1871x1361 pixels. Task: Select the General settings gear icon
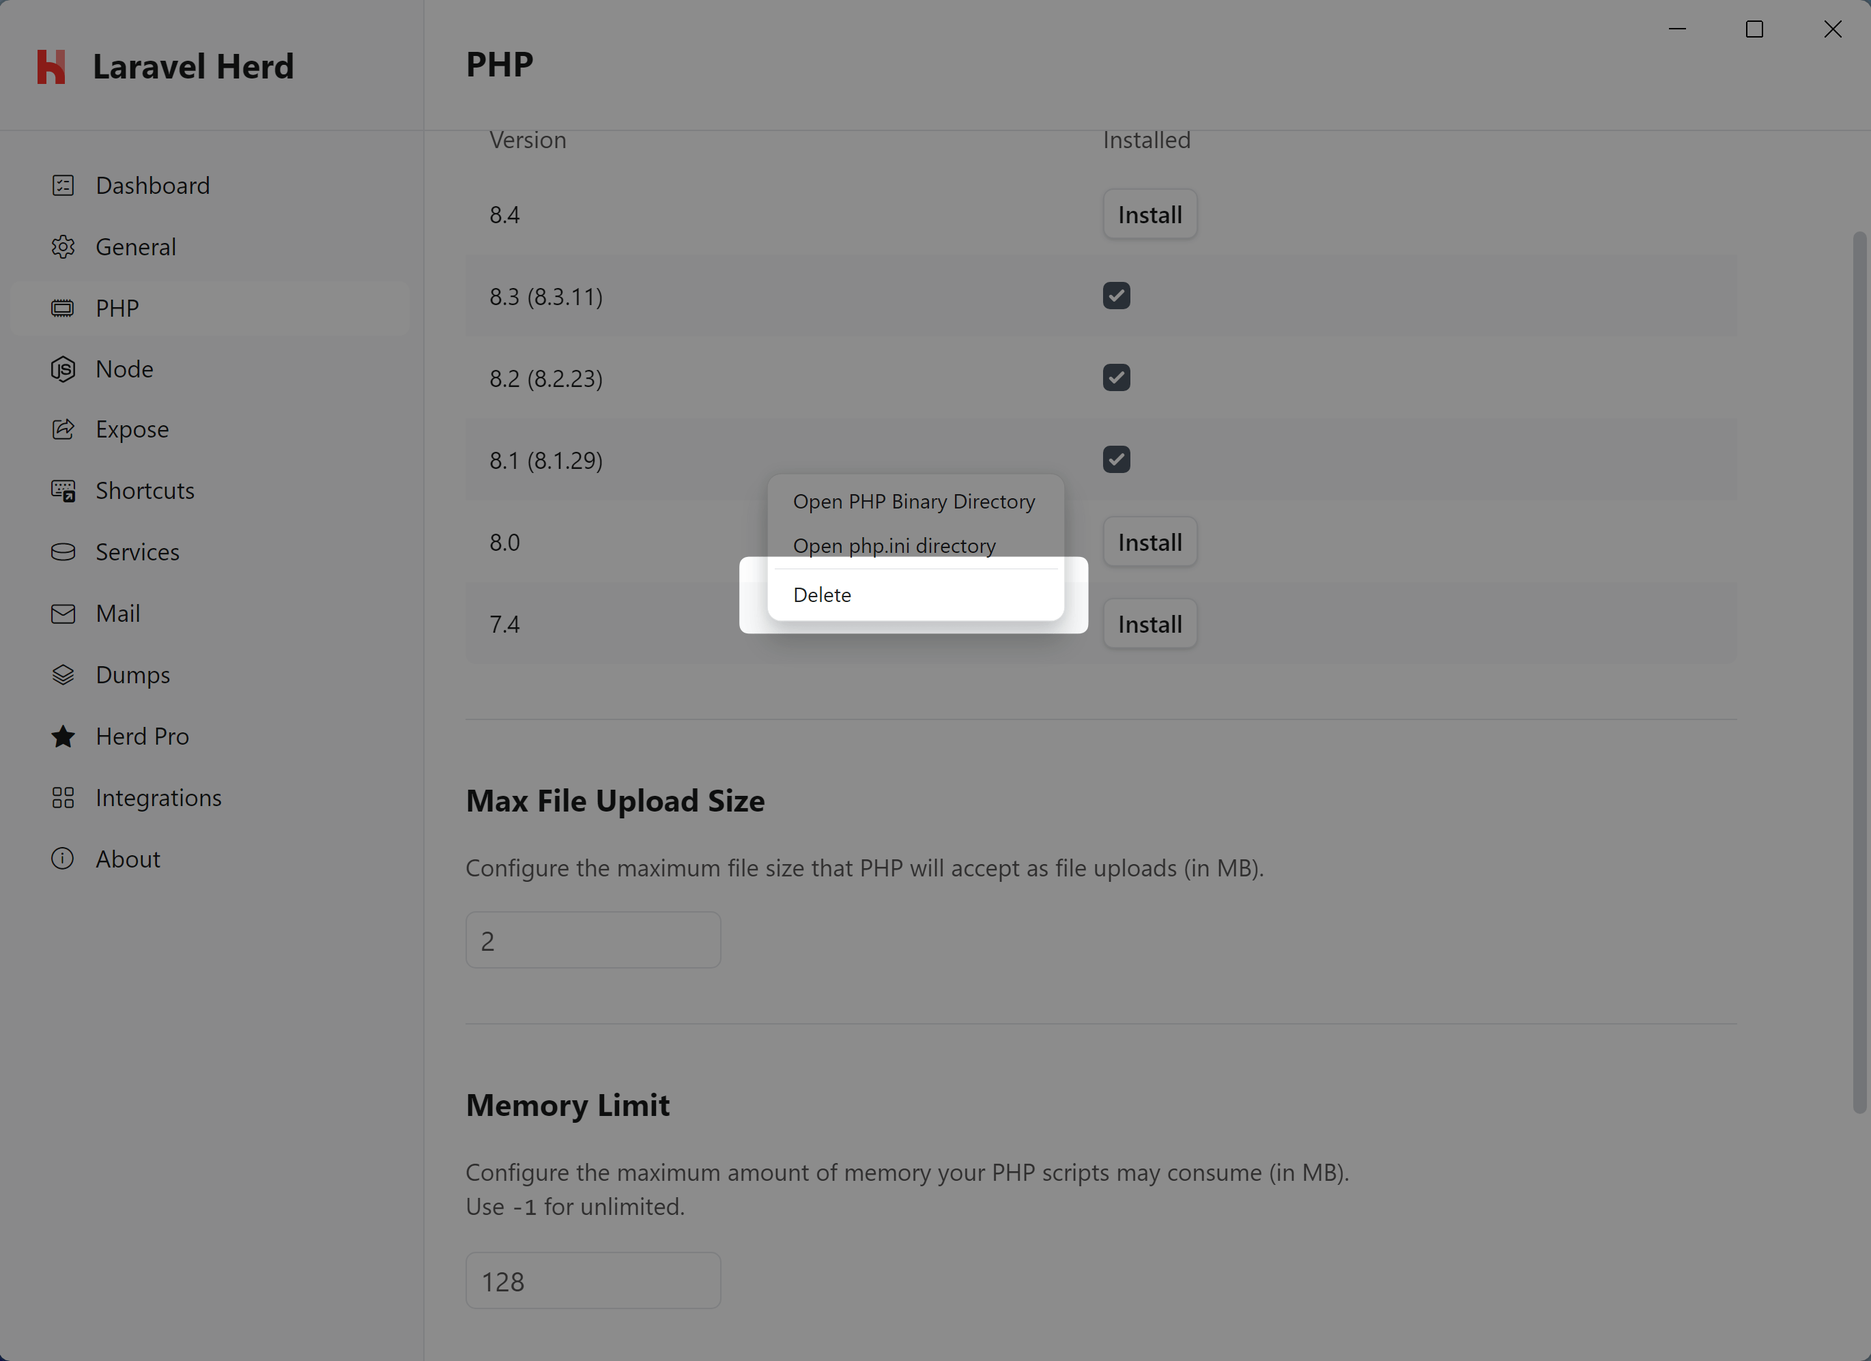point(63,246)
